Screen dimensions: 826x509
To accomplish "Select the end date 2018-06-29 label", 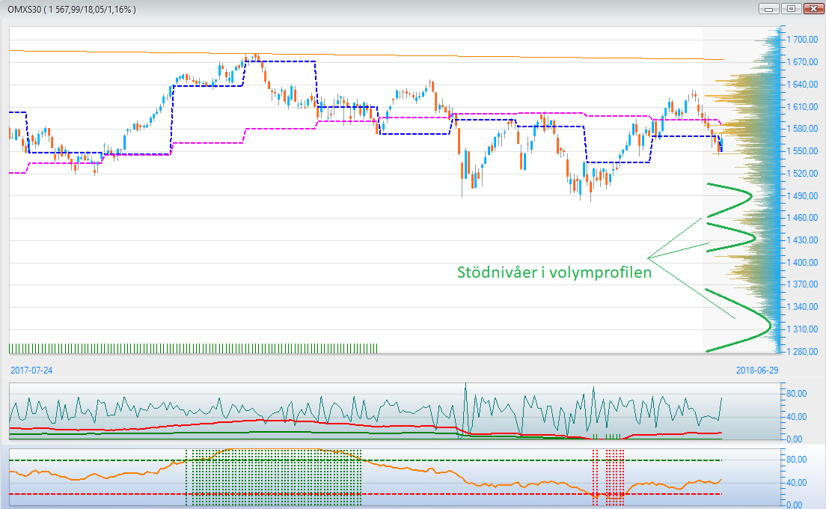I will (757, 371).
